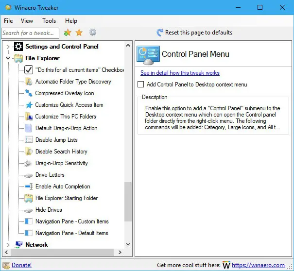Click the horizontal scrollbar thumb in tree
The height and width of the screenshot is (271, 294).
[62, 252]
